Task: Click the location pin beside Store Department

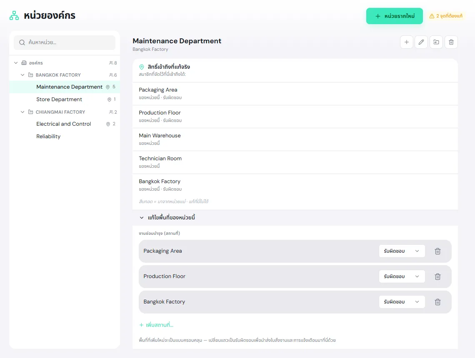Action: tap(109, 99)
